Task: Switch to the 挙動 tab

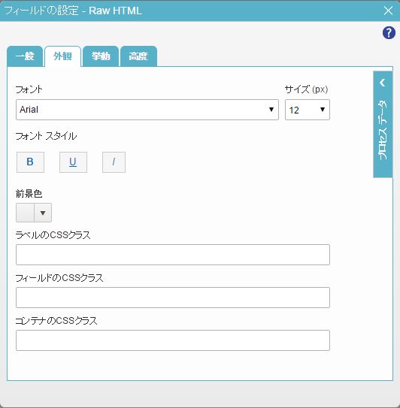Action: point(101,56)
